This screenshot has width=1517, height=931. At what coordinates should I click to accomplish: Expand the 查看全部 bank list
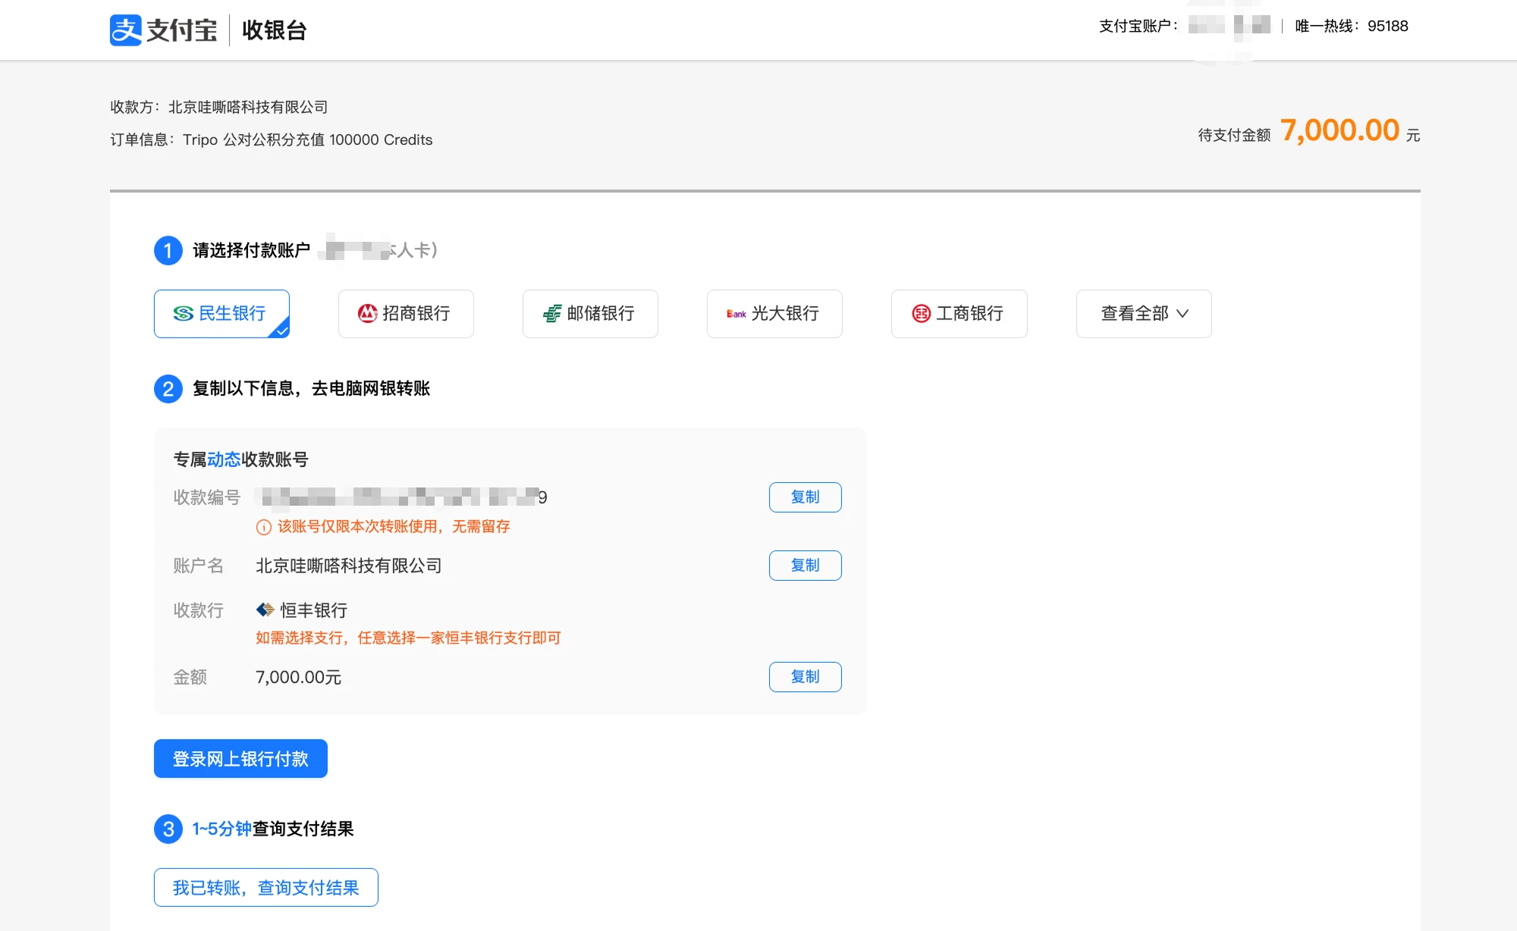coord(1144,314)
